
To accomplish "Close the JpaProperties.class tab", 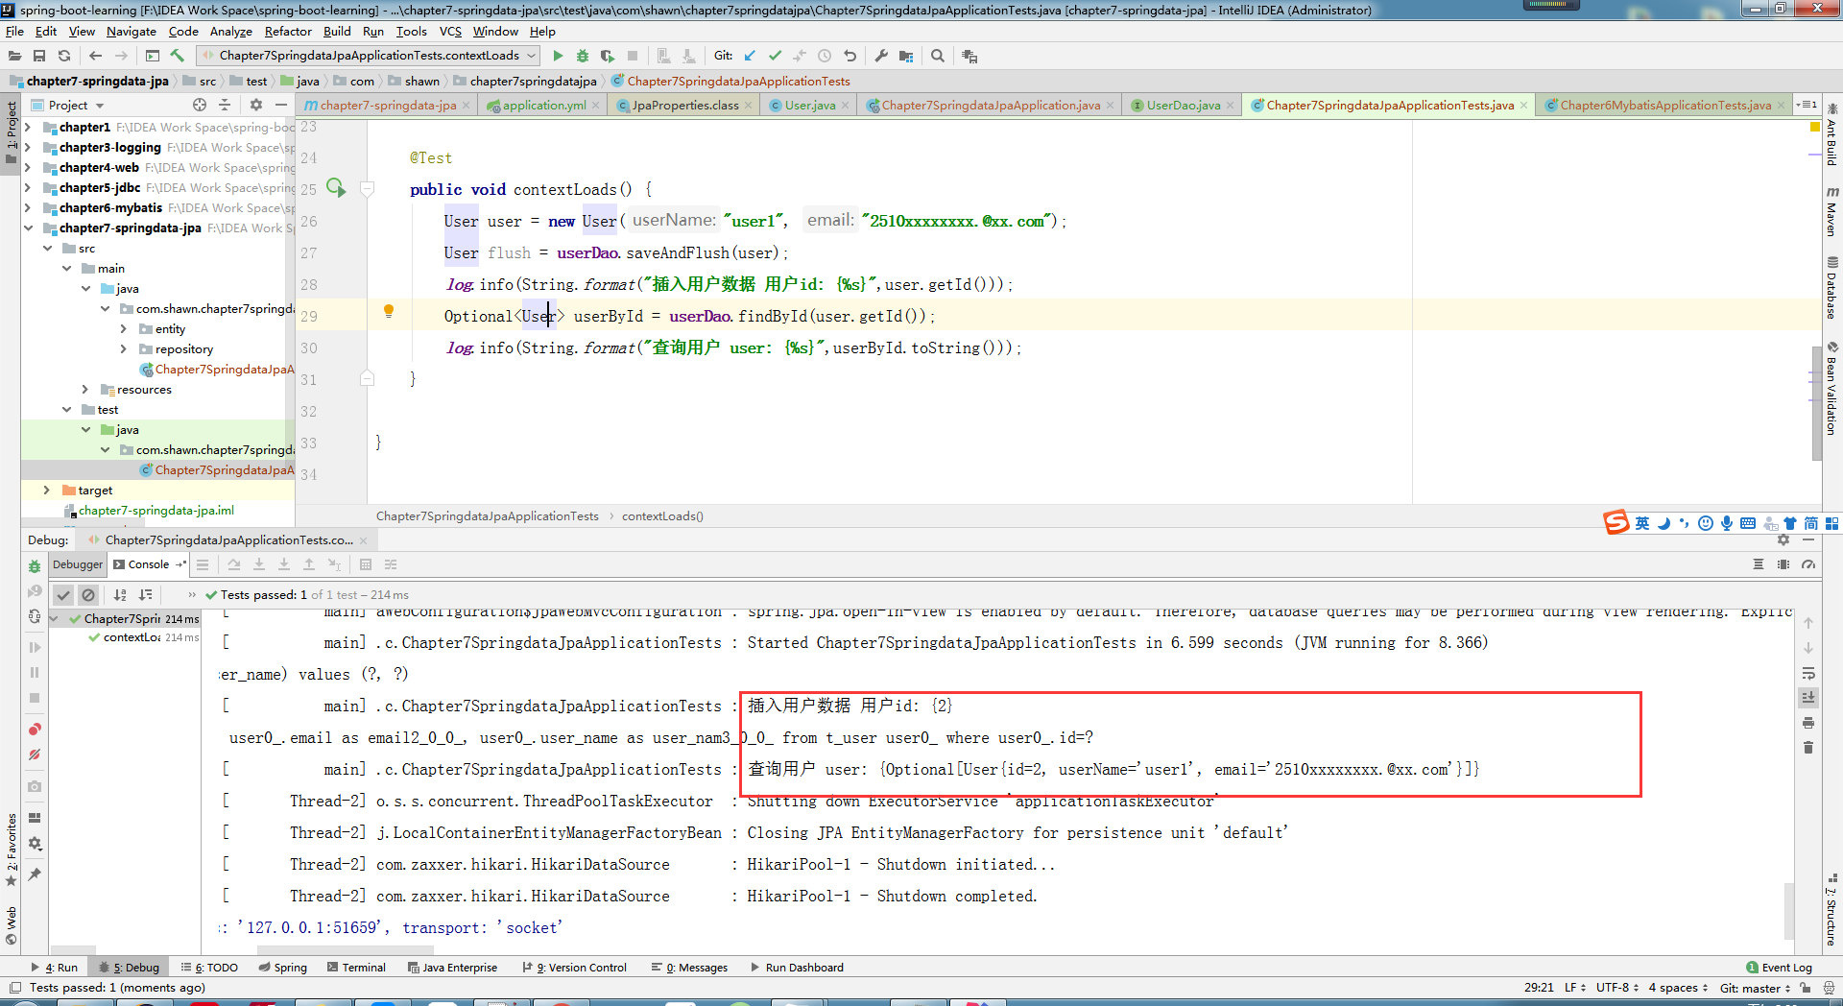I will coord(749,106).
